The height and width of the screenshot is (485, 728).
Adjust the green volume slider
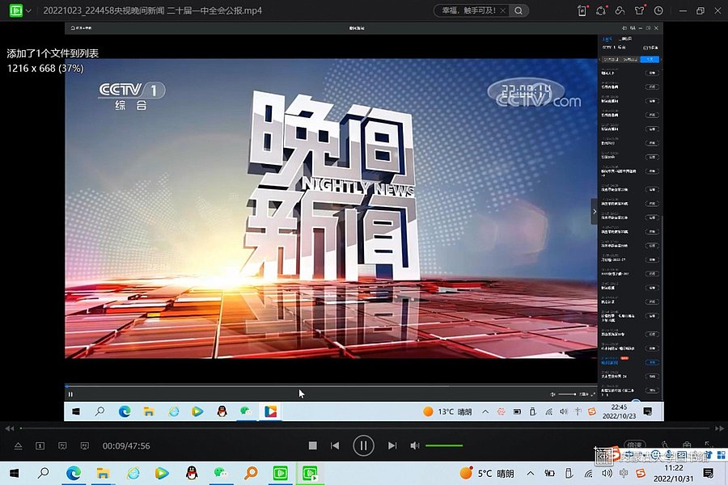[x=444, y=445]
